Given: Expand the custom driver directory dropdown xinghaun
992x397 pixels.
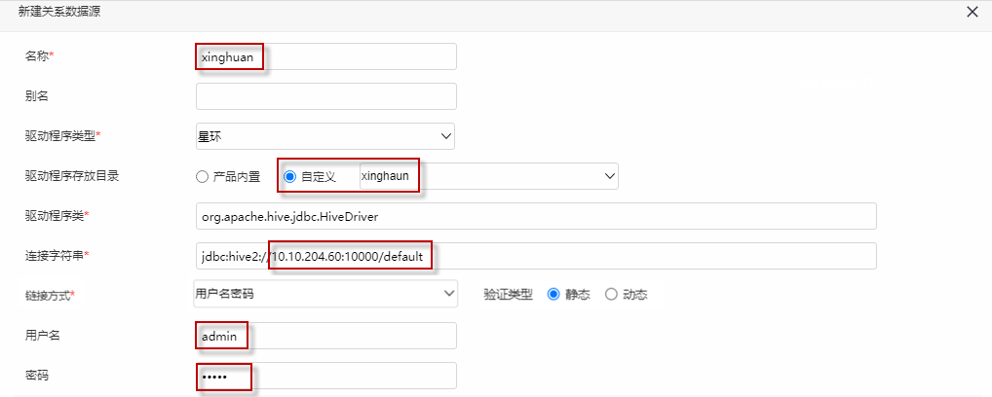Looking at the screenshot, I should click(489, 176).
